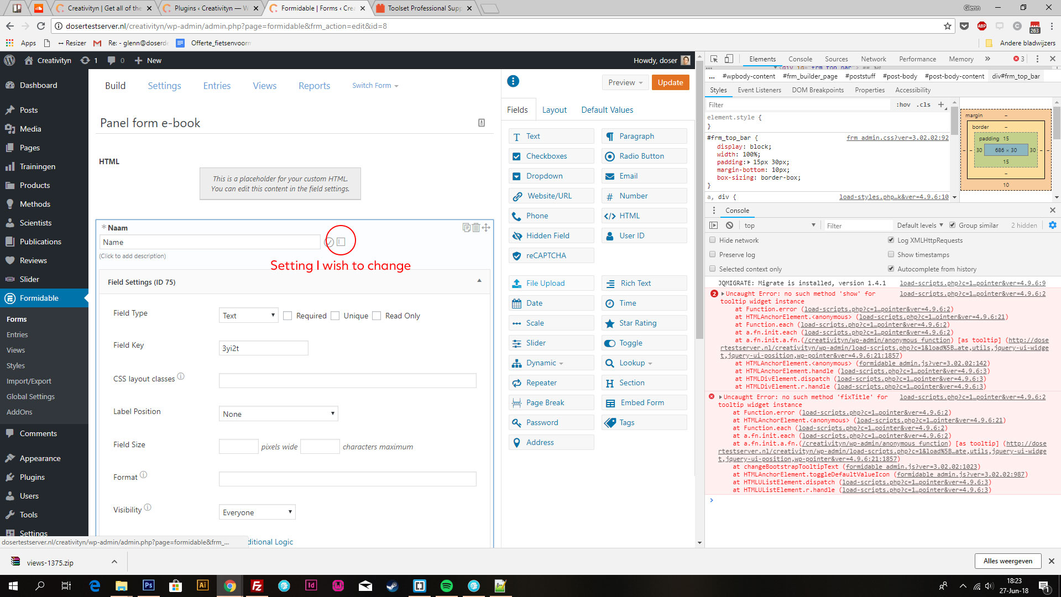This screenshot has height=597, width=1061.
Task: Show the console sidebar icon
Action: (714, 226)
